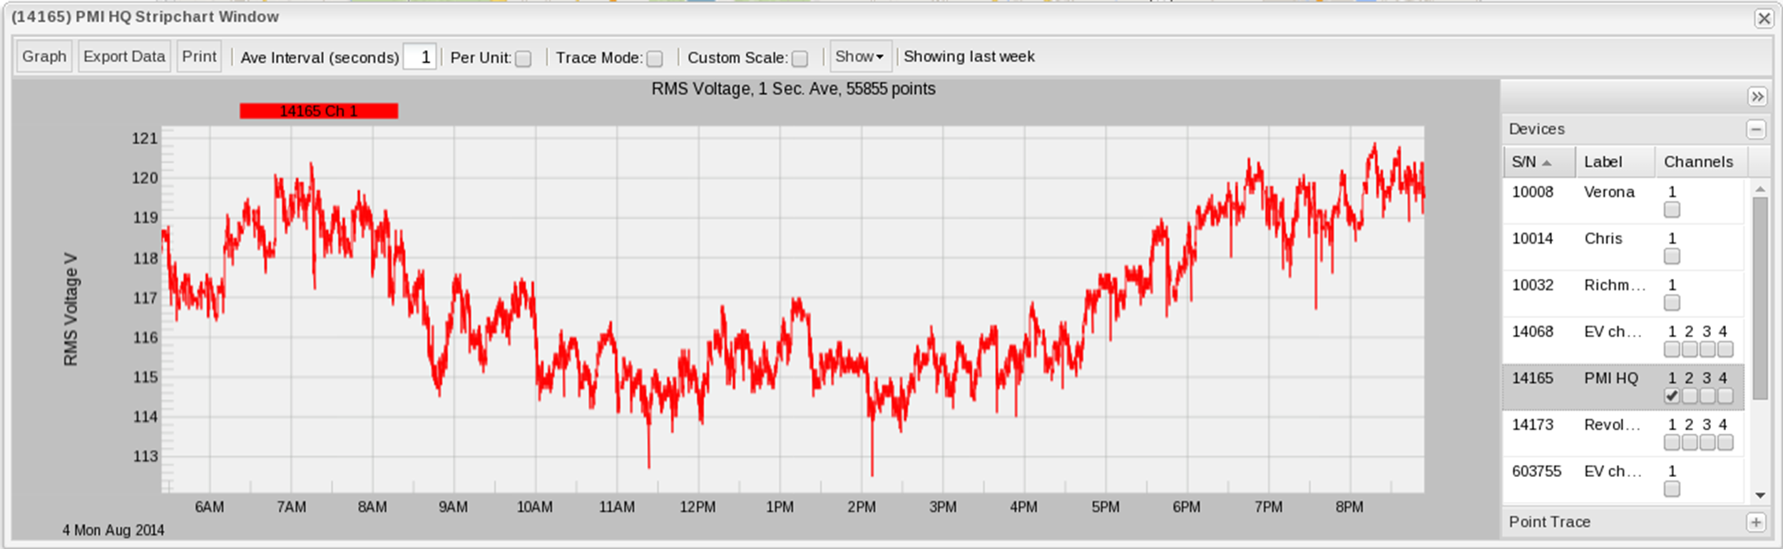Click the Ave Interval seconds input field
This screenshot has width=1783, height=549.
[x=419, y=57]
